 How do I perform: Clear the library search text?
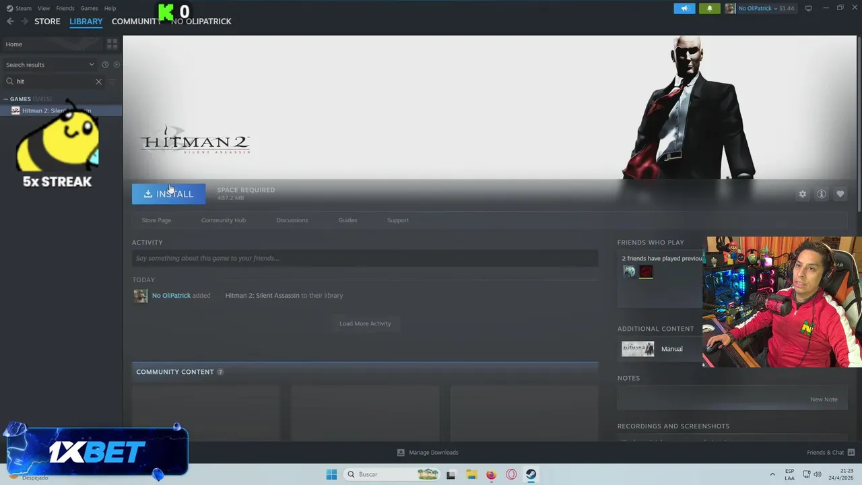pos(98,82)
